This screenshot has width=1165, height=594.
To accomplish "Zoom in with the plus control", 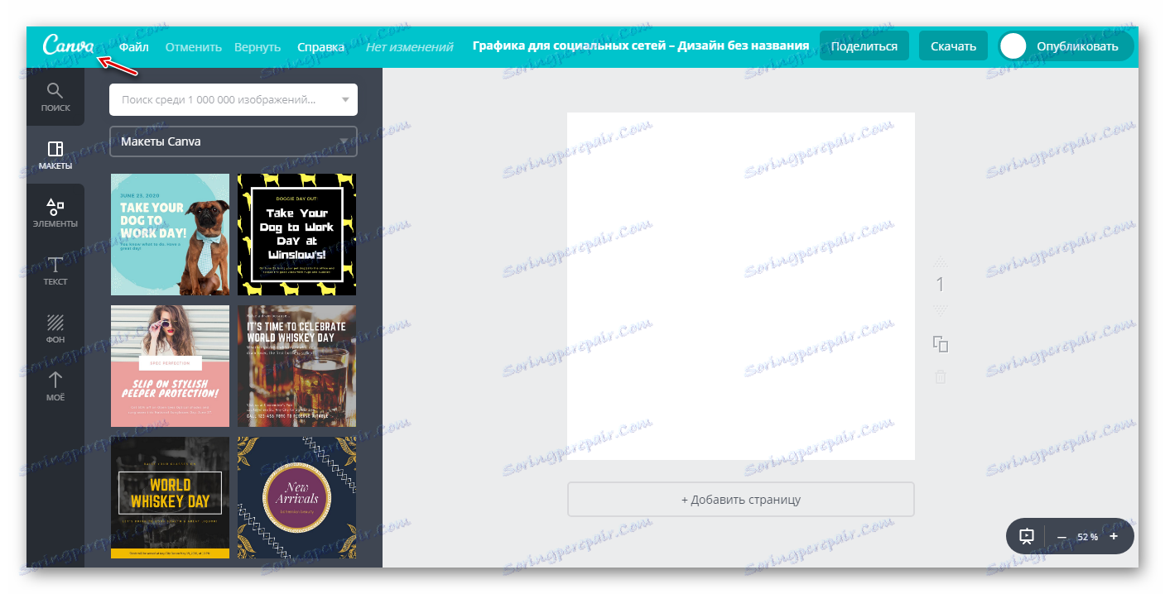I will (x=1114, y=536).
